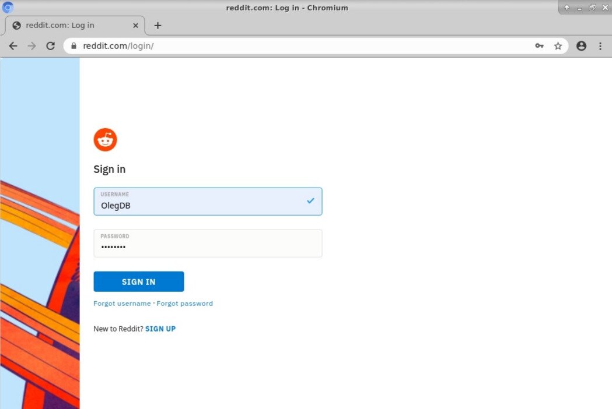Click the Chromium app icon in title bar
Viewport: 612px width, 409px height.
[x=8, y=7]
